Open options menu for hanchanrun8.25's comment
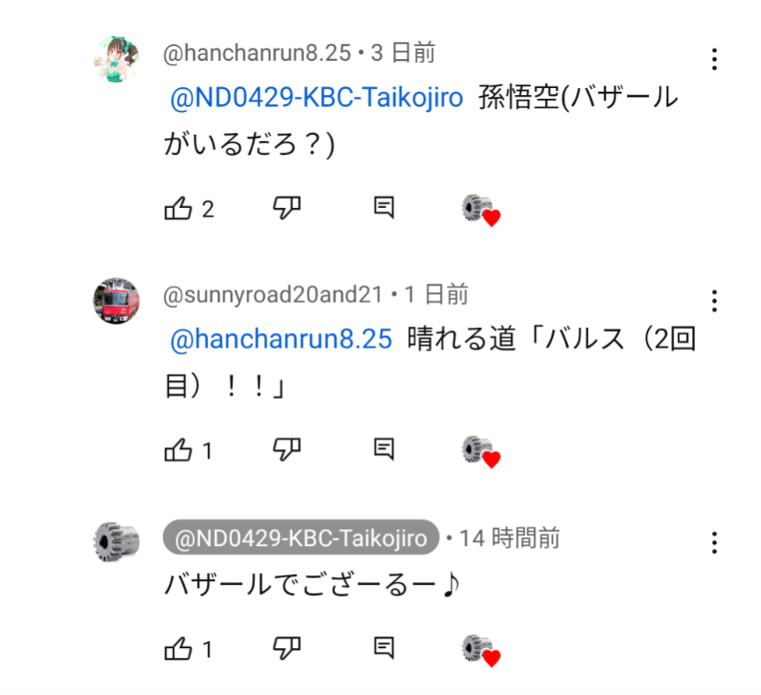Image resolution: width=761 pixels, height=695 pixels. click(x=714, y=59)
